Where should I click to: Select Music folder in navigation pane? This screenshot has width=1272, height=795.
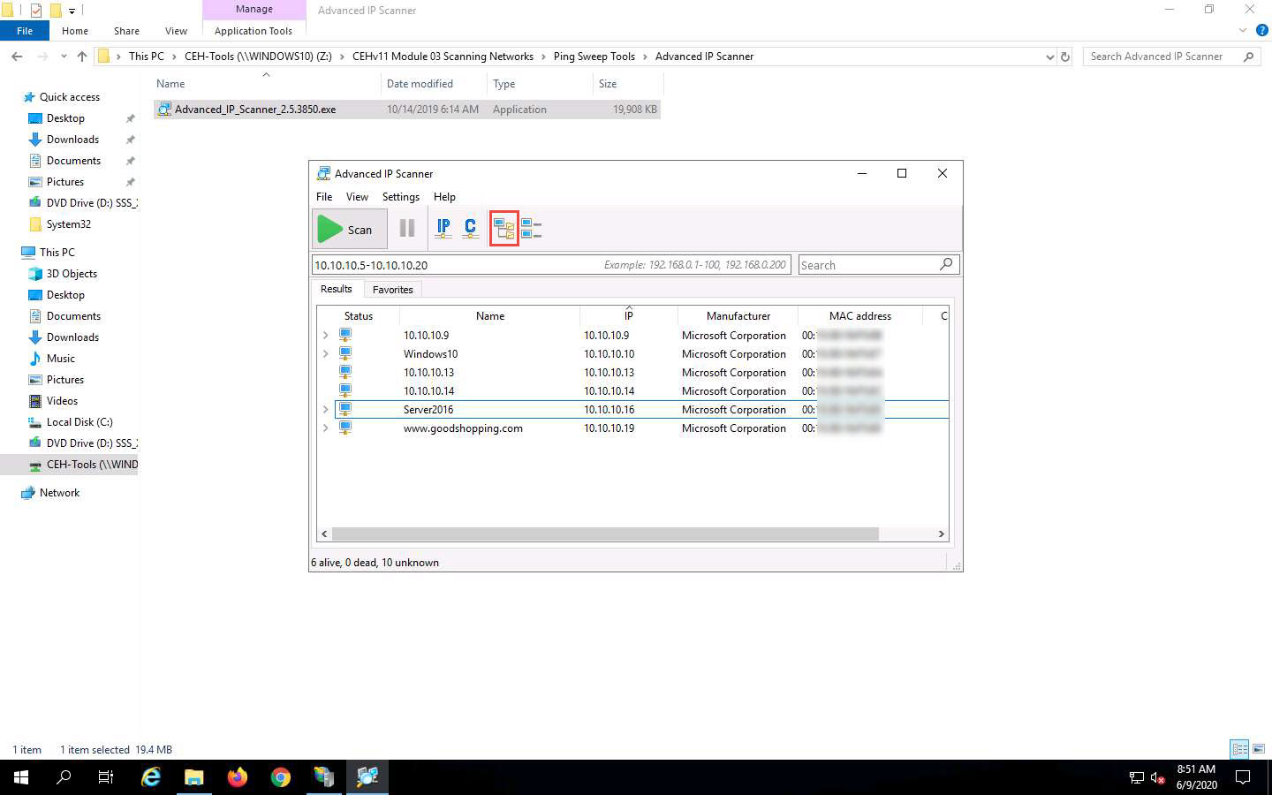(x=60, y=359)
